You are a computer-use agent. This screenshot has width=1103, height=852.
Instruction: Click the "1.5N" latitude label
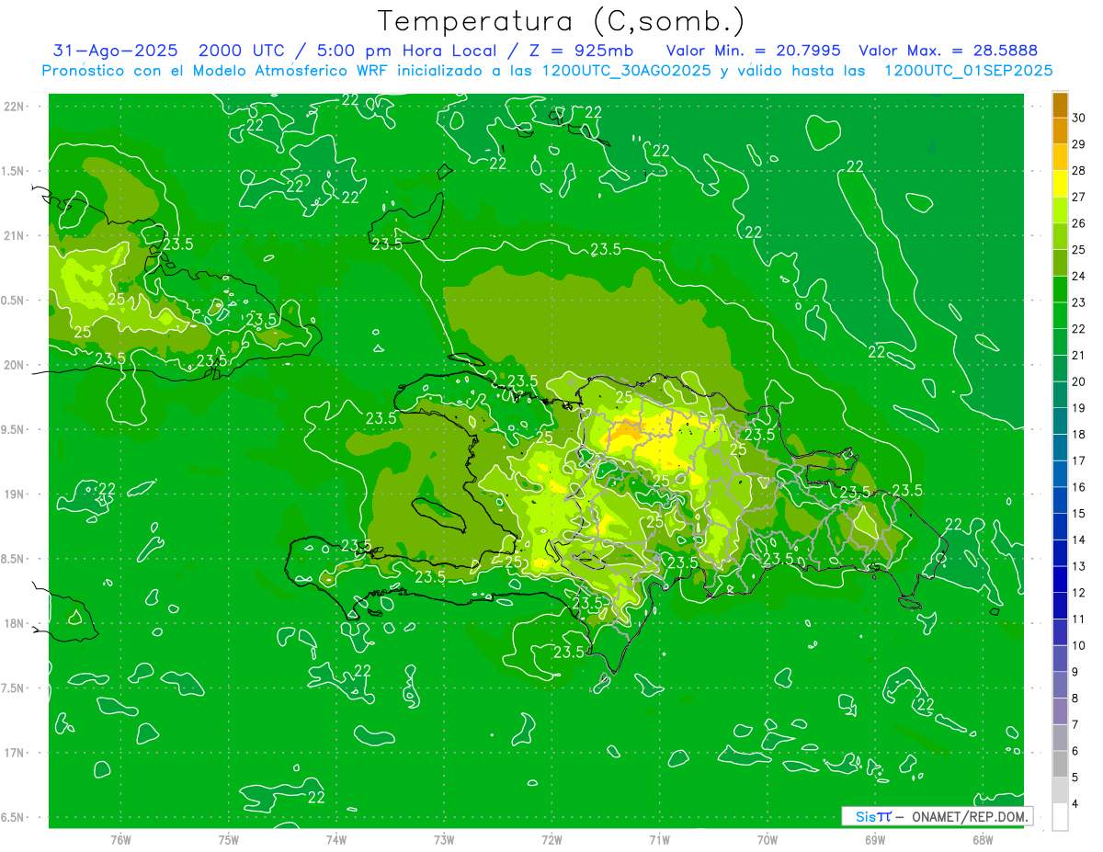(x=14, y=171)
